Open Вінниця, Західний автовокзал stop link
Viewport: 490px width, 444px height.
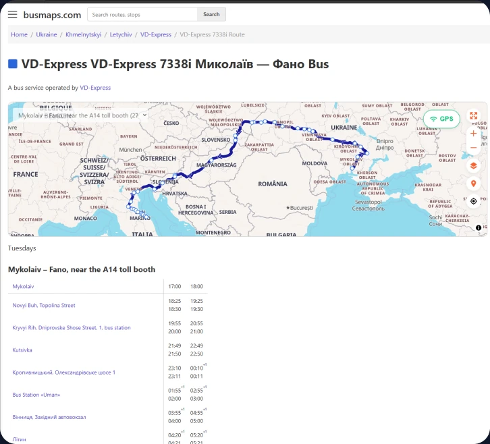[49, 417]
